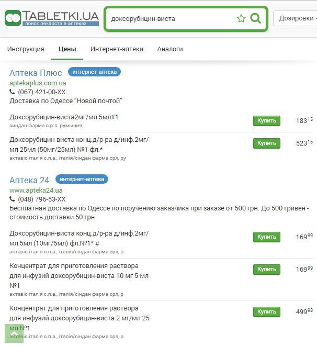Viewport: 317px width, 346px height.
Task: Go to the Аналоги tab
Action: pyautogui.click(x=170, y=49)
